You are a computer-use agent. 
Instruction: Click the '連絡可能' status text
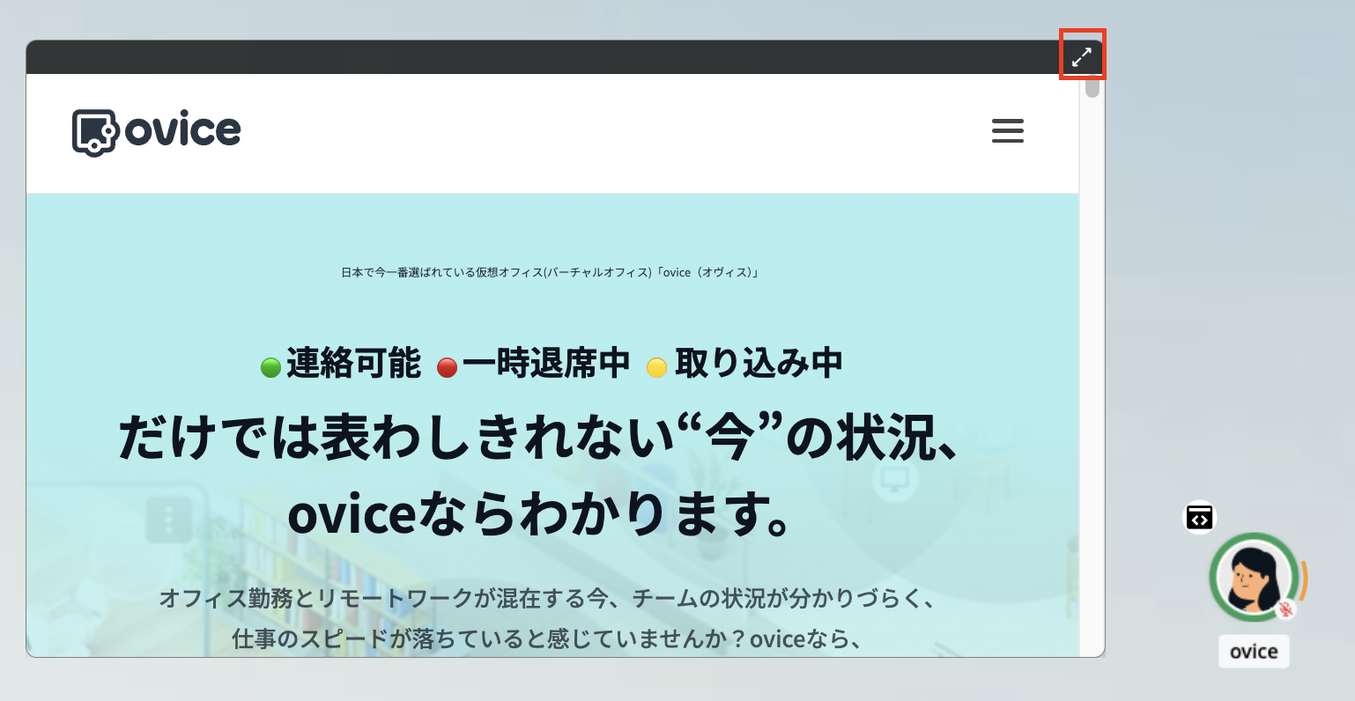[353, 363]
